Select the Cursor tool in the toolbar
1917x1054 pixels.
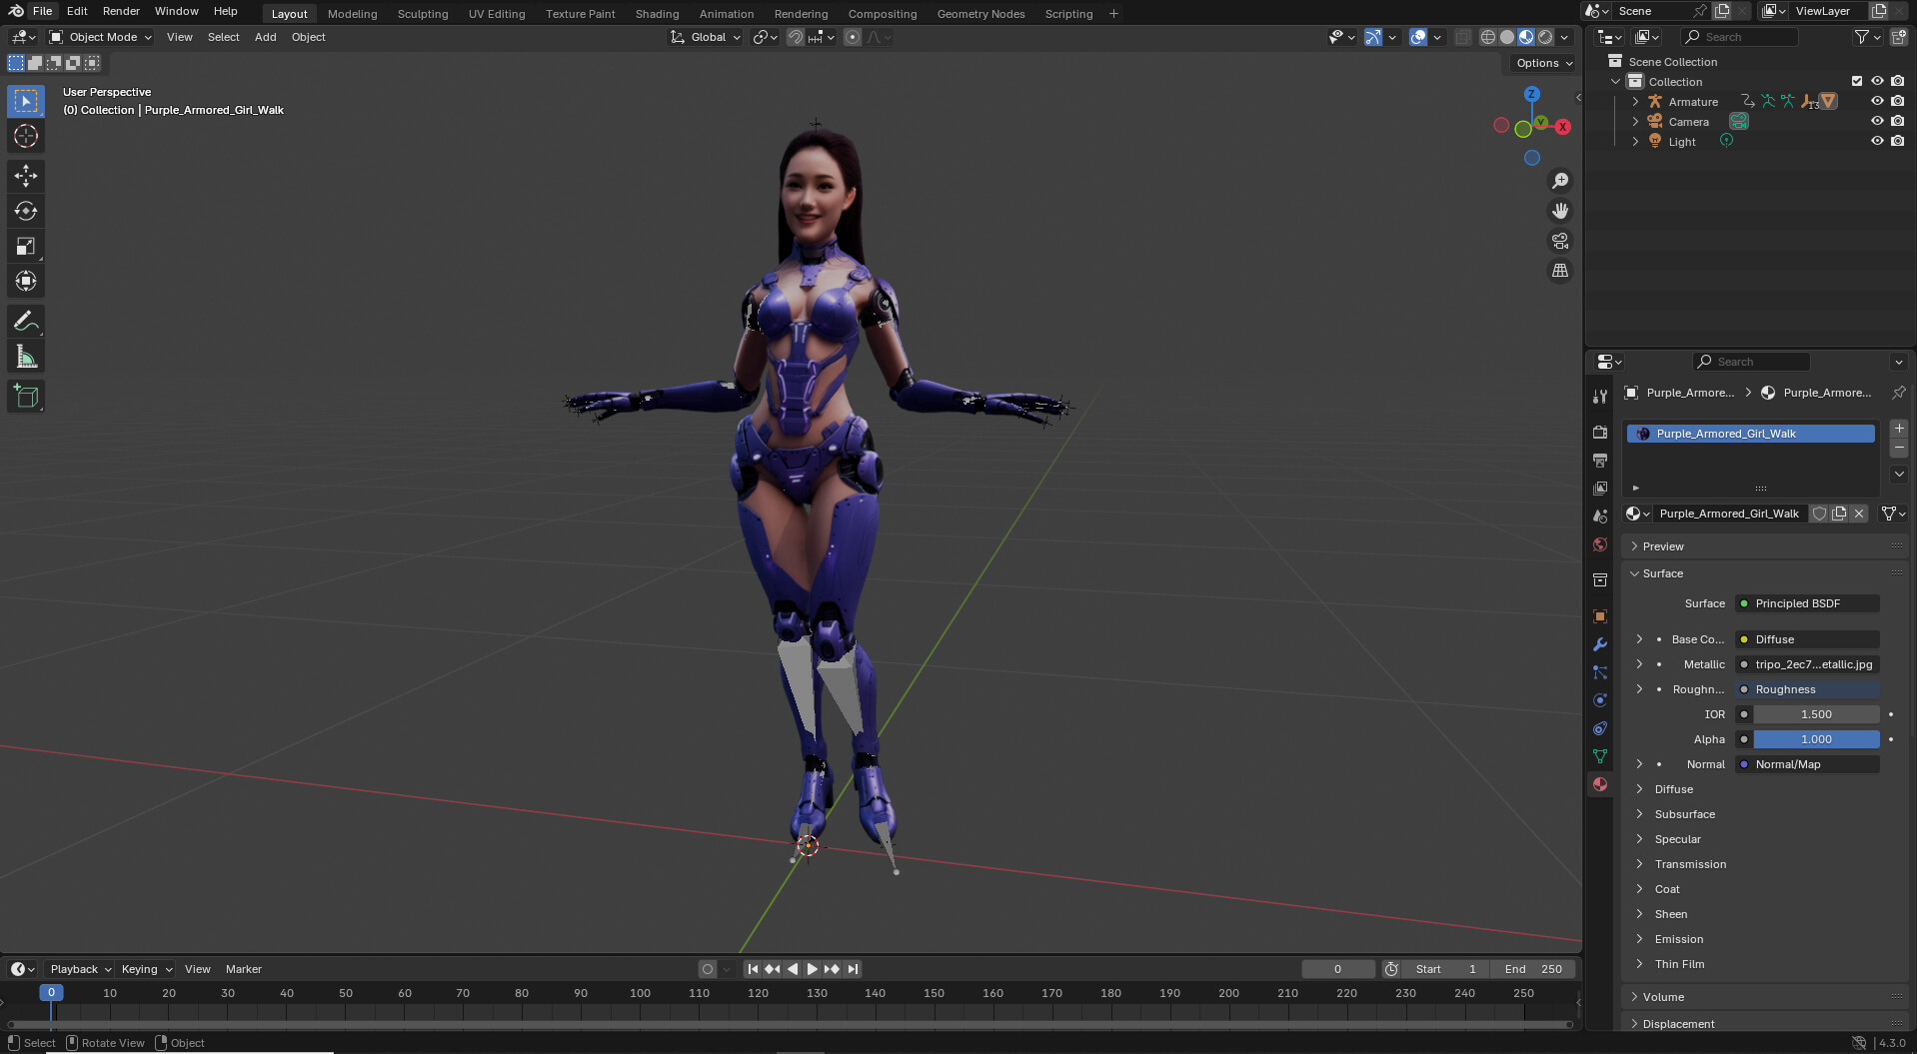26,137
